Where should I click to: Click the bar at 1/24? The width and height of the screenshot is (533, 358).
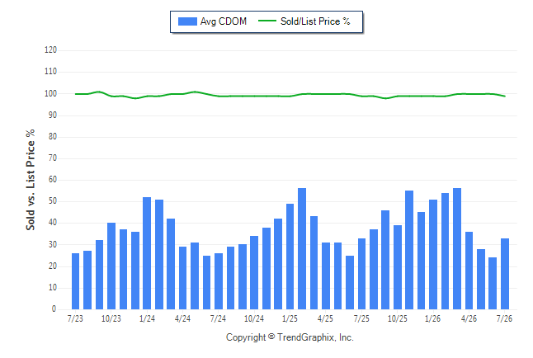point(147,253)
